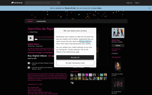Switch to the community tab
Screen dimensions: 152x95
coord(41,21)
